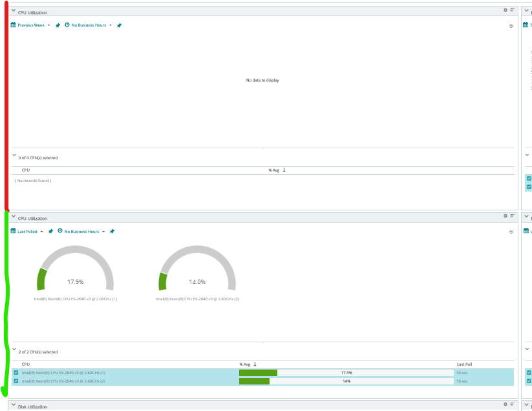Viewport: 532px width, 411px height.
Task: Collapse the 2 of 2 CPU(s) selected section
Action: [14, 349]
